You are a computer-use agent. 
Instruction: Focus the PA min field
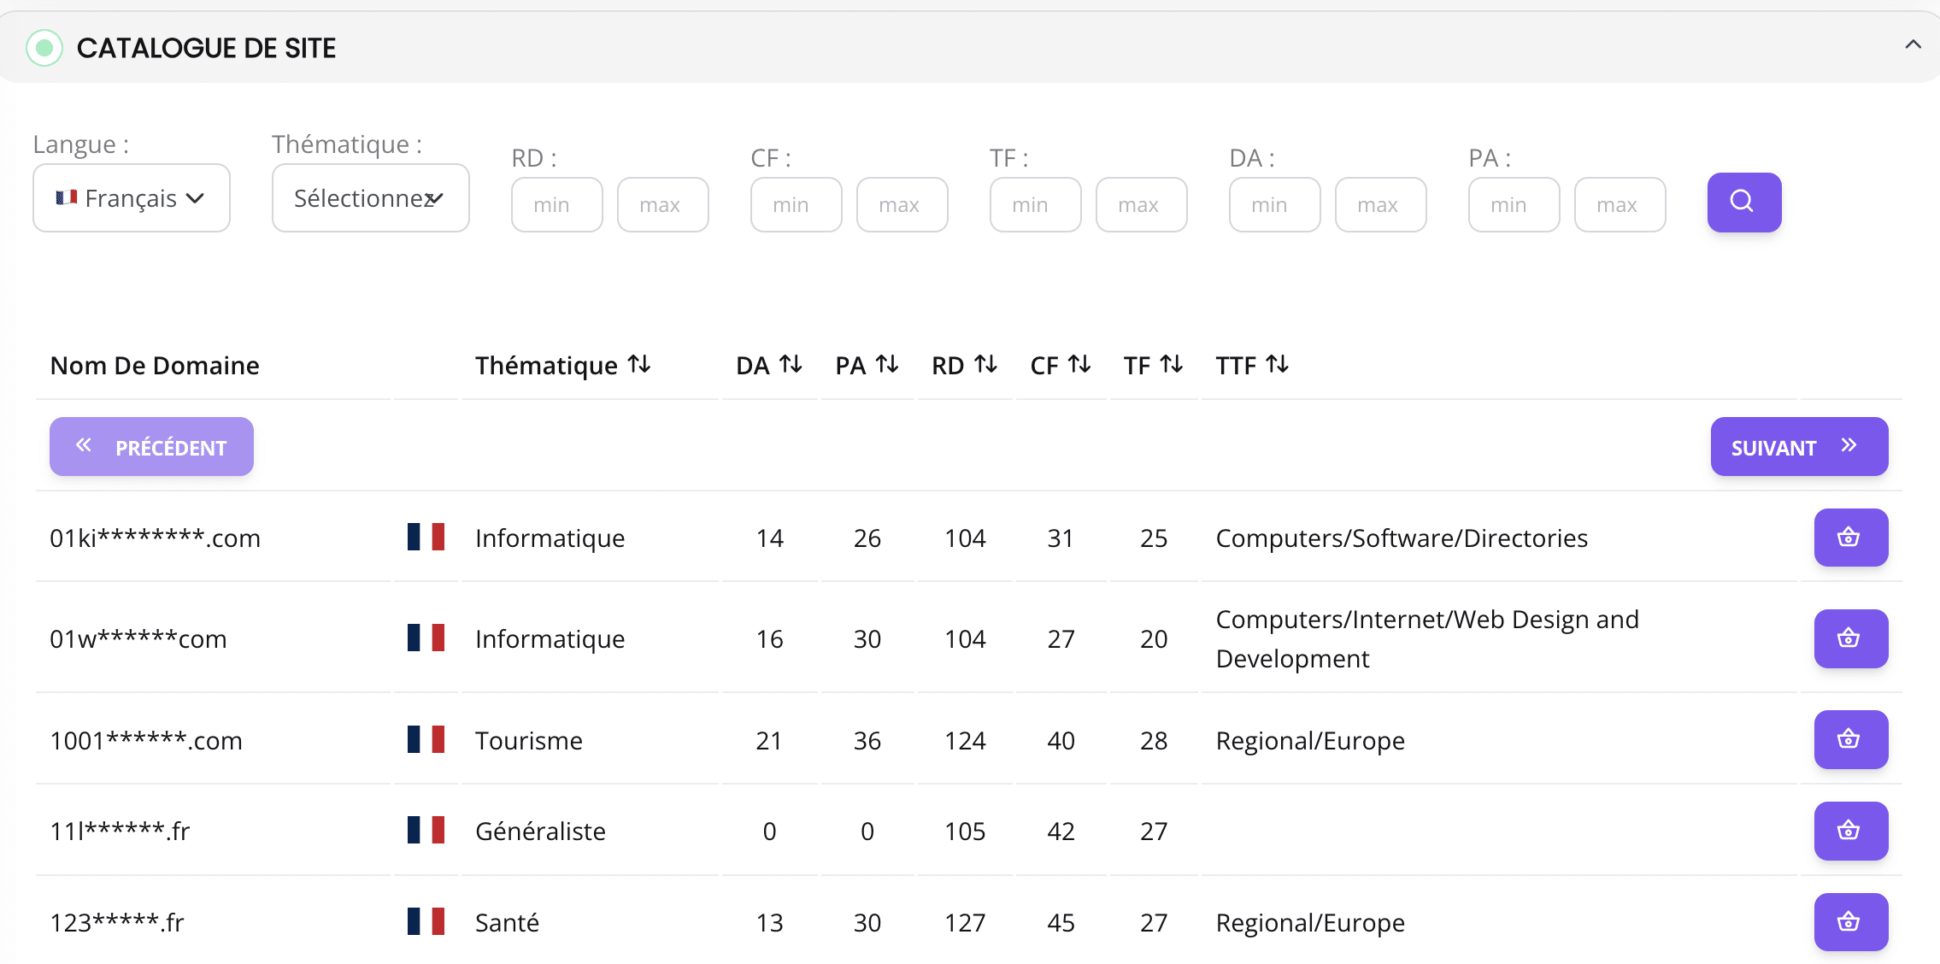[x=1514, y=205]
